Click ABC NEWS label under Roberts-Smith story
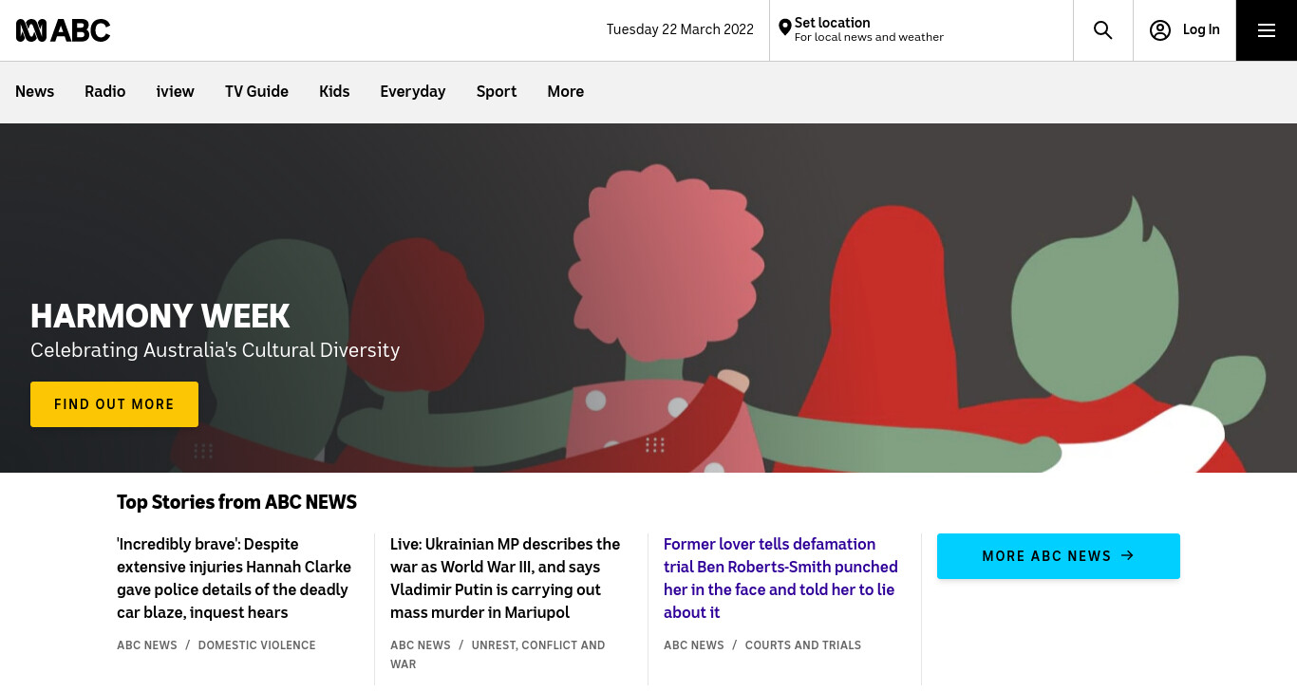This screenshot has width=1297, height=691. (694, 645)
